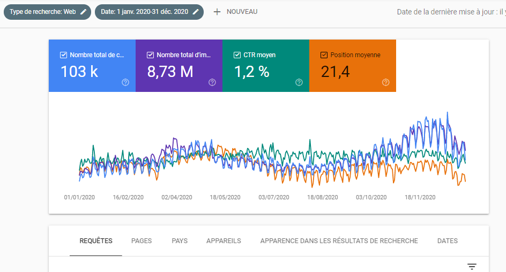Click the 18/05/2020 axis label
Image resolution: width=506 pixels, height=272 pixels.
[225, 197]
